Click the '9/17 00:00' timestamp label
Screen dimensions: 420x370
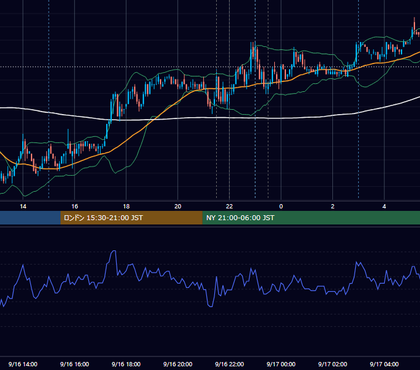(x=281, y=364)
